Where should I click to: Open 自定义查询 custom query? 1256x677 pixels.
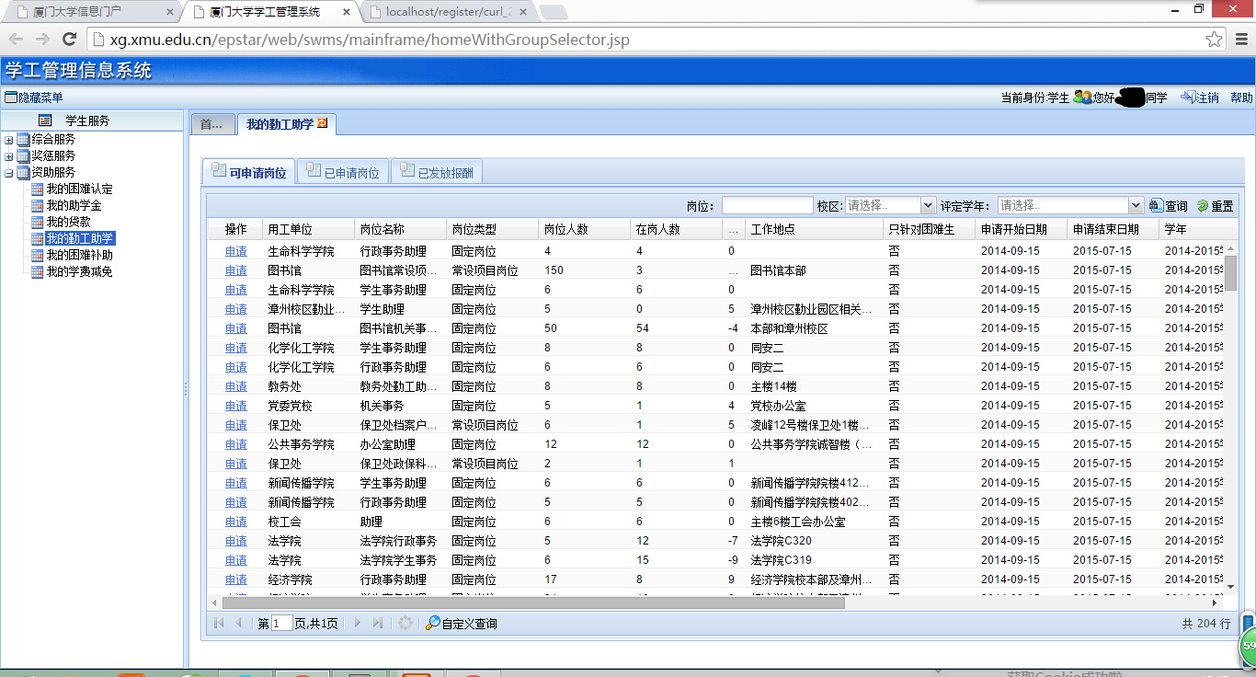point(461,624)
